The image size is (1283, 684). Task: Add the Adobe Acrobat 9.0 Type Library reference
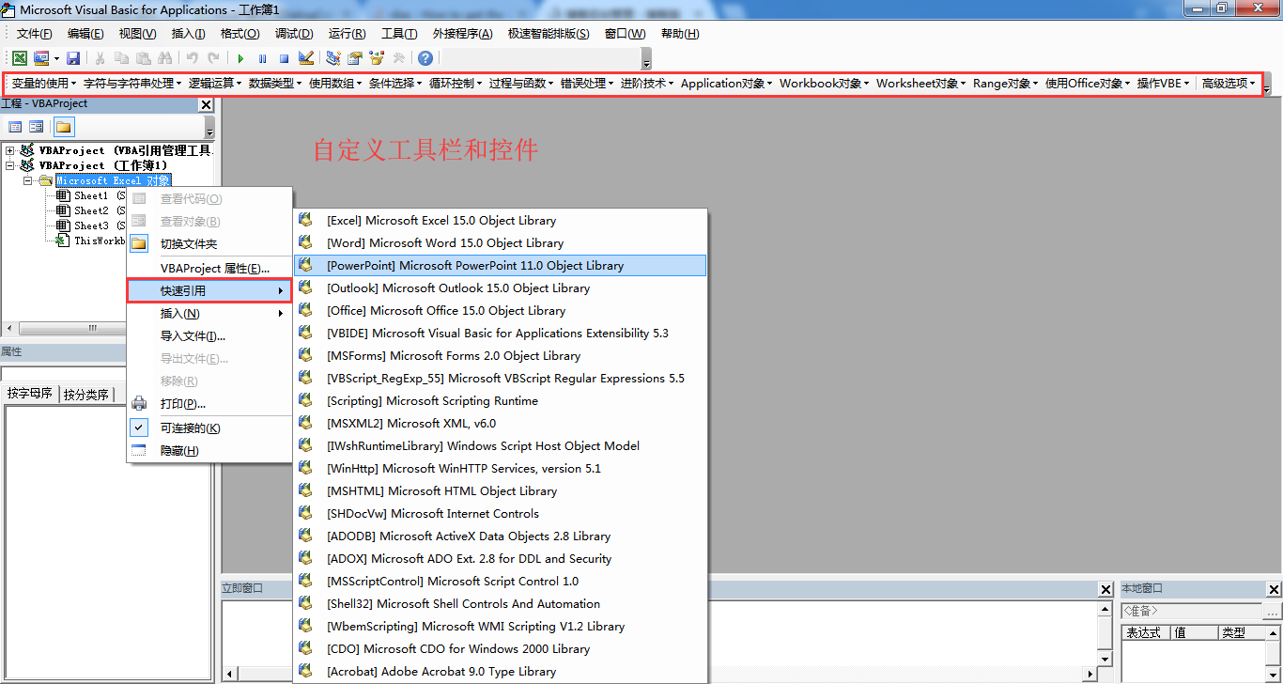point(501,672)
